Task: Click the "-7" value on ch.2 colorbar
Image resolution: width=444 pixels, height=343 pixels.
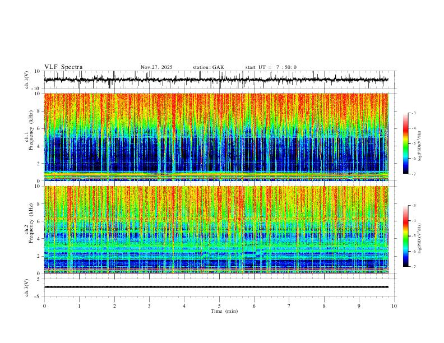Action: (413, 267)
